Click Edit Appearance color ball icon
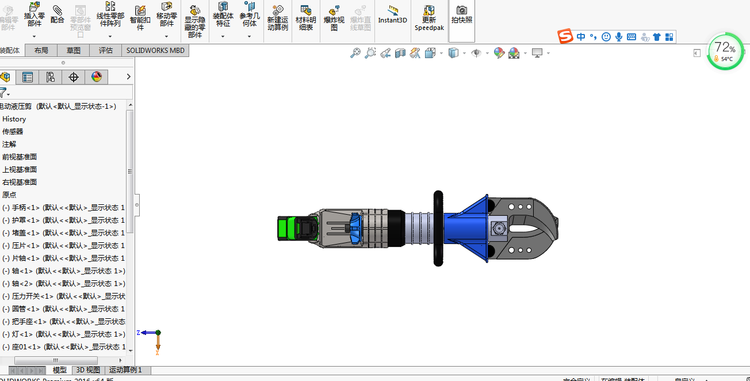Viewport: 750px width, 381px height. [499, 53]
